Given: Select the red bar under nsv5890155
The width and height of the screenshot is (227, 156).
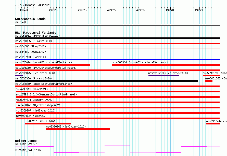Looking at the screenshot, I should pyautogui.click(x=211, y=76).
